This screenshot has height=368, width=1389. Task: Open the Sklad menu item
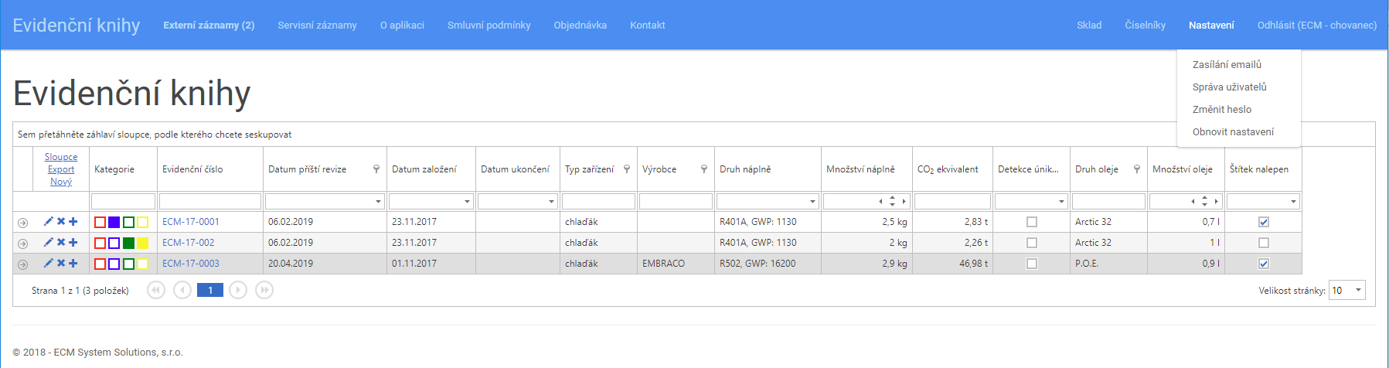[1089, 25]
